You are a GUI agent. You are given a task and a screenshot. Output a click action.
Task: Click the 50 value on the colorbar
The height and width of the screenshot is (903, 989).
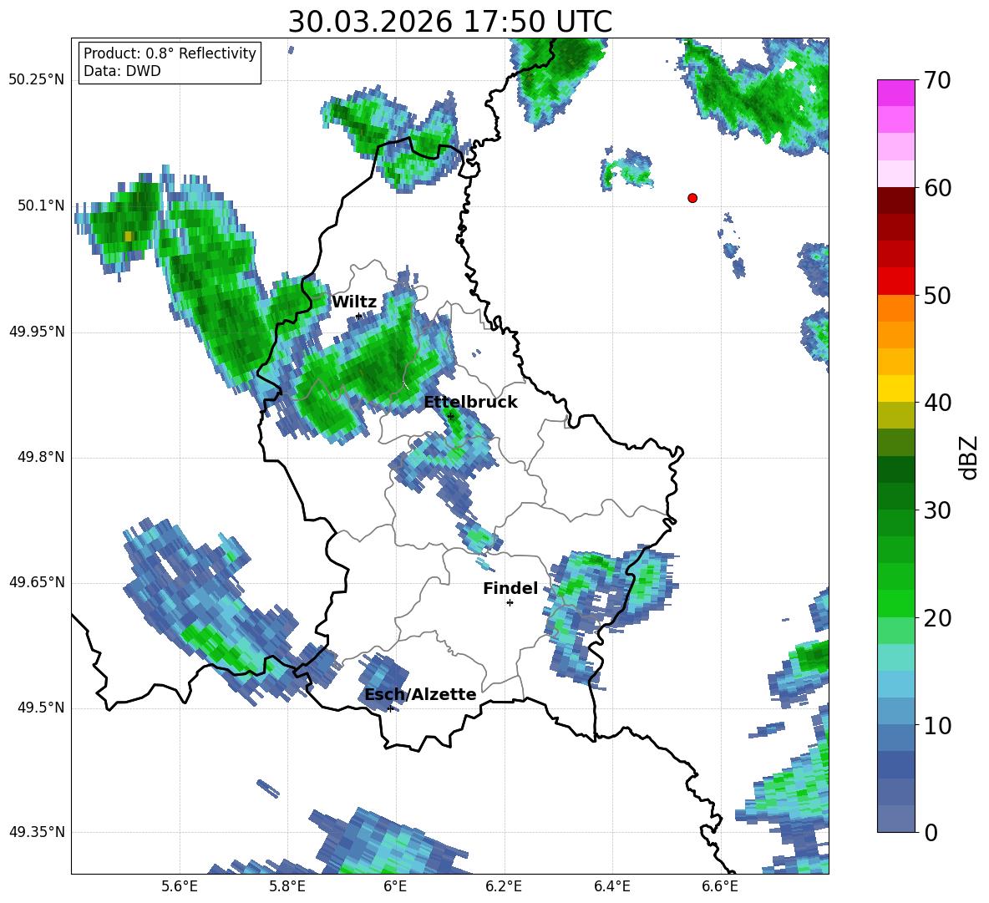pos(937,295)
